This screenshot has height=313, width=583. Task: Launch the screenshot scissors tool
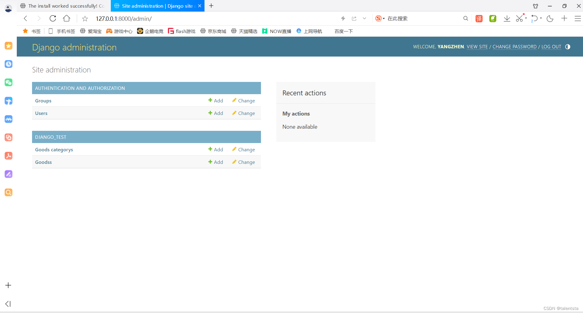tap(520, 18)
